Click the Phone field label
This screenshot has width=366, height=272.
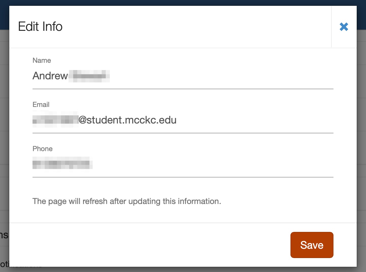43,149
